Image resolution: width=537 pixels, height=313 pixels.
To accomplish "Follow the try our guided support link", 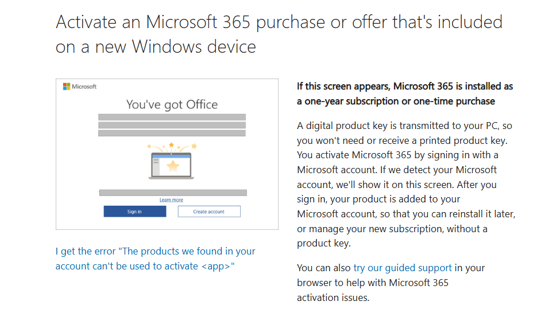I will (x=403, y=268).
